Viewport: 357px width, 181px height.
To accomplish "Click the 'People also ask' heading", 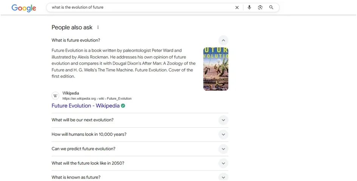I will point(72,27).
